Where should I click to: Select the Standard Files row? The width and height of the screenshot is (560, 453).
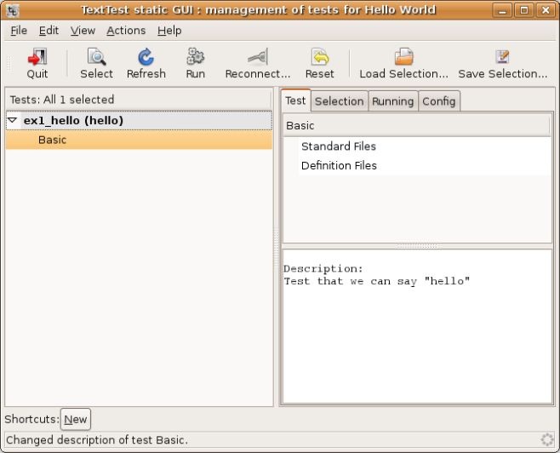click(417, 146)
